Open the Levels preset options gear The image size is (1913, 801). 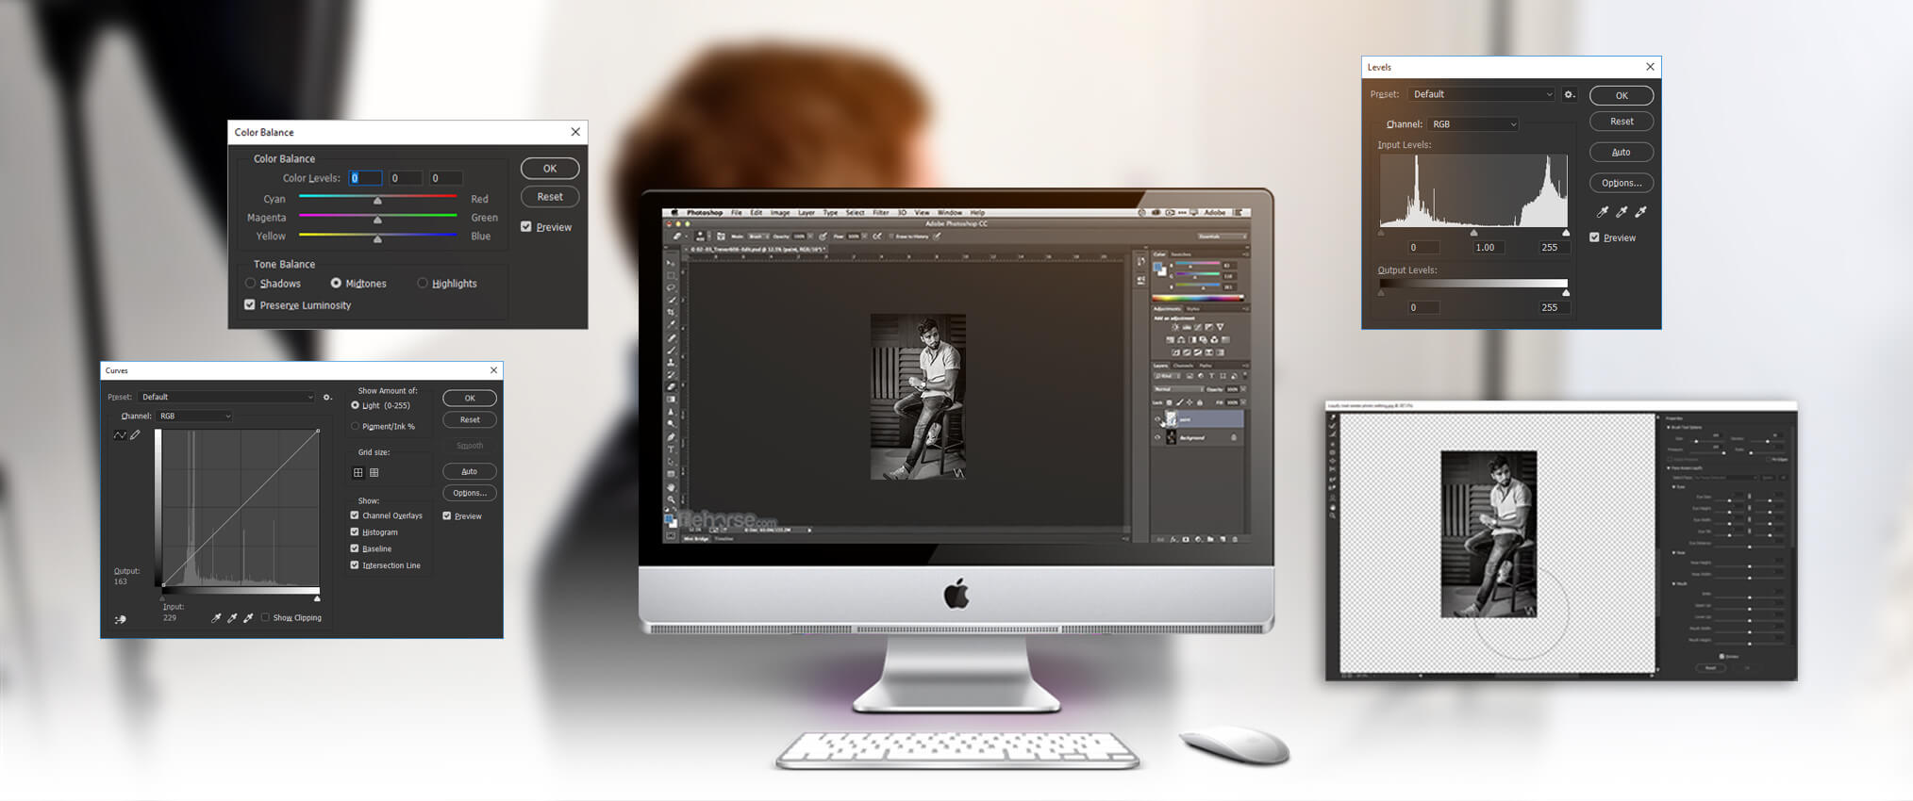(1570, 94)
